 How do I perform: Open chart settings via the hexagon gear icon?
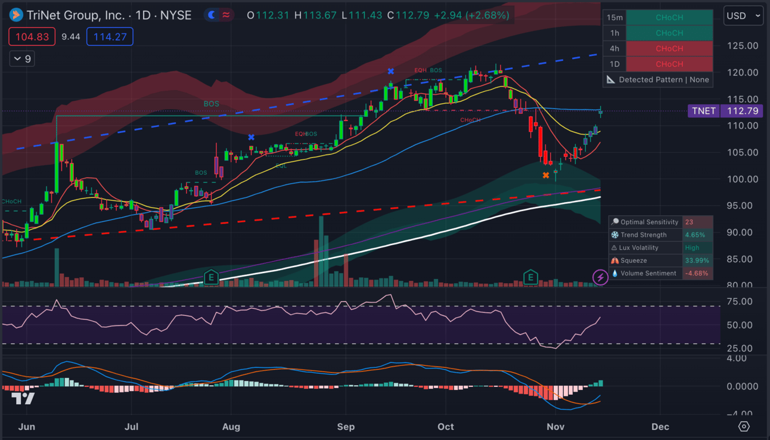744,426
